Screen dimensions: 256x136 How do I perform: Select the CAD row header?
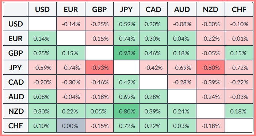click(16, 82)
